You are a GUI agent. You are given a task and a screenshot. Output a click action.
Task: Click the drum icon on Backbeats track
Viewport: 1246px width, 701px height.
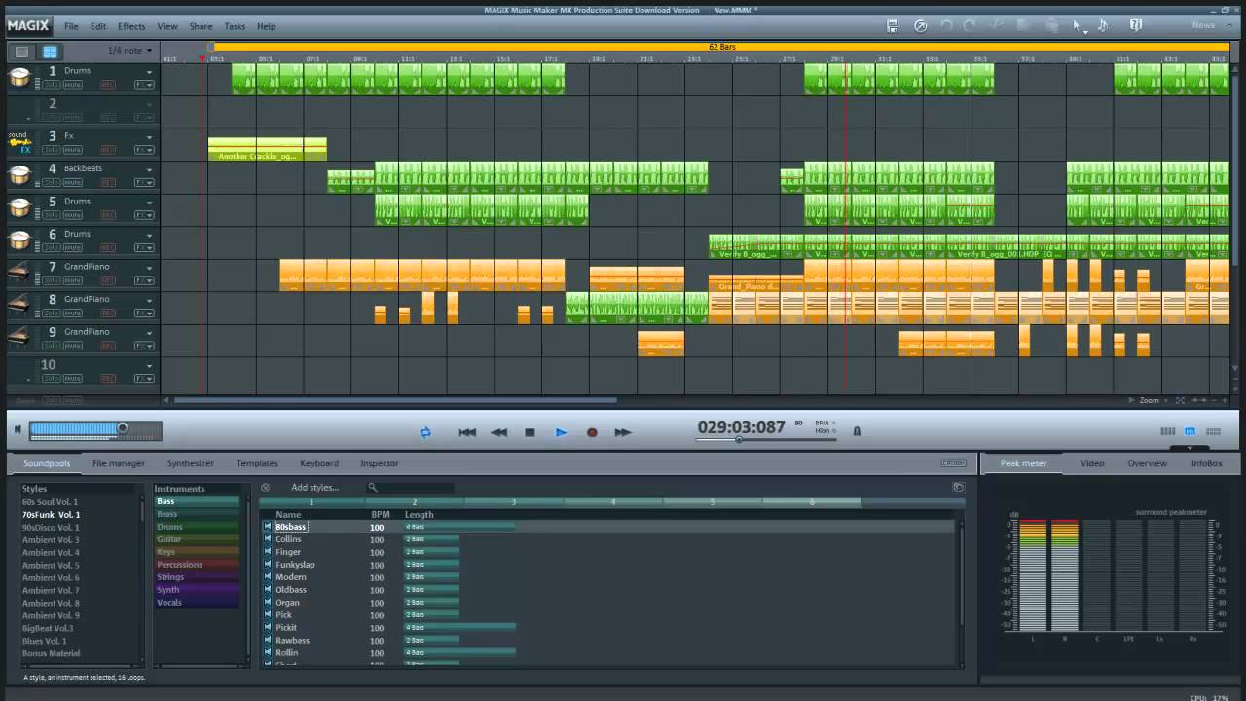(19, 175)
